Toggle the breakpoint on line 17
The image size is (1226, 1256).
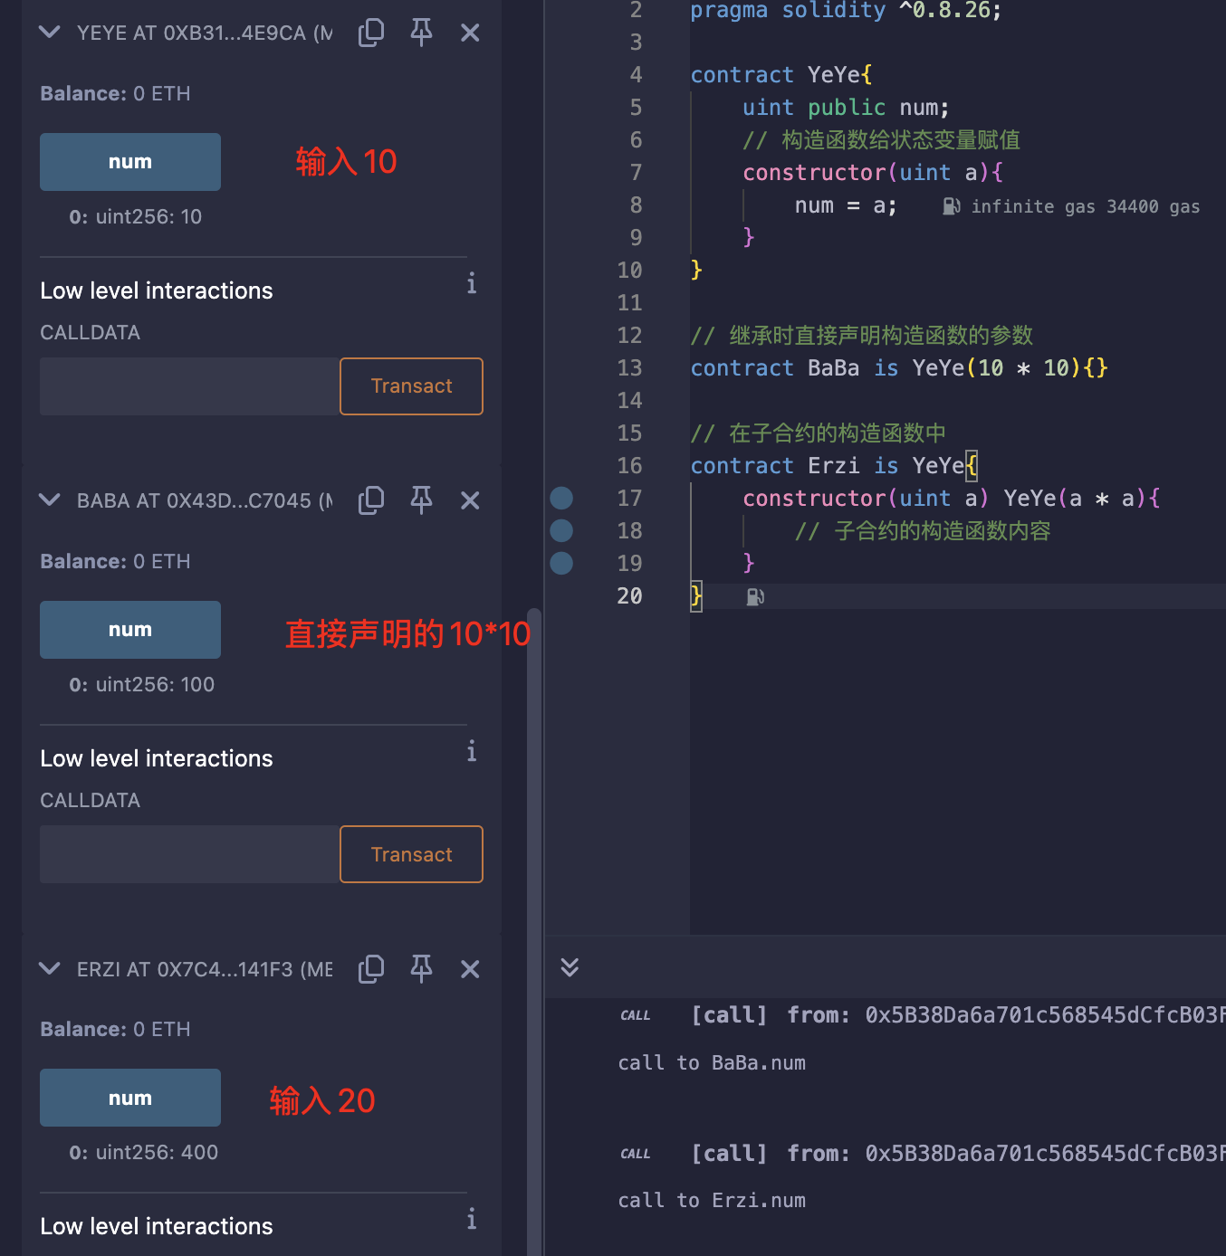pyautogui.click(x=561, y=498)
